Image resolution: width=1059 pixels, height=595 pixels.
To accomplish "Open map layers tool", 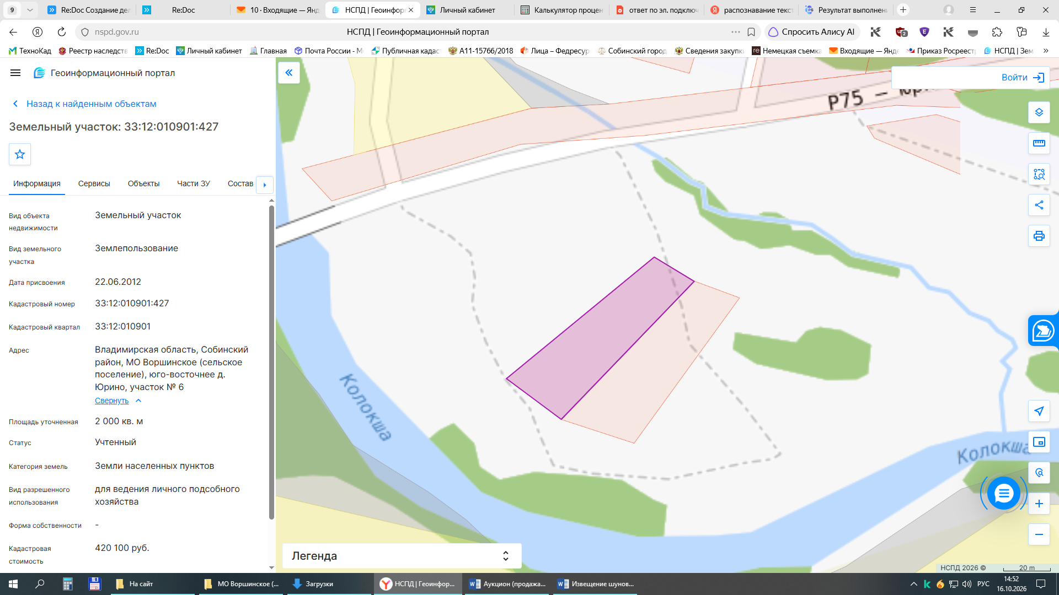I will (1039, 112).
